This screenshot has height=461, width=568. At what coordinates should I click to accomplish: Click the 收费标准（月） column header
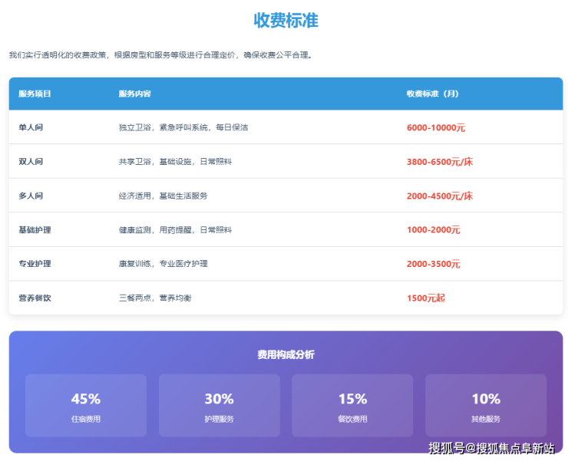tap(432, 94)
